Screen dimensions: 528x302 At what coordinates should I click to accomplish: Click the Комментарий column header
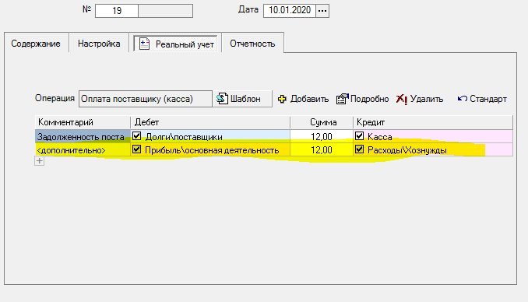[83, 122]
